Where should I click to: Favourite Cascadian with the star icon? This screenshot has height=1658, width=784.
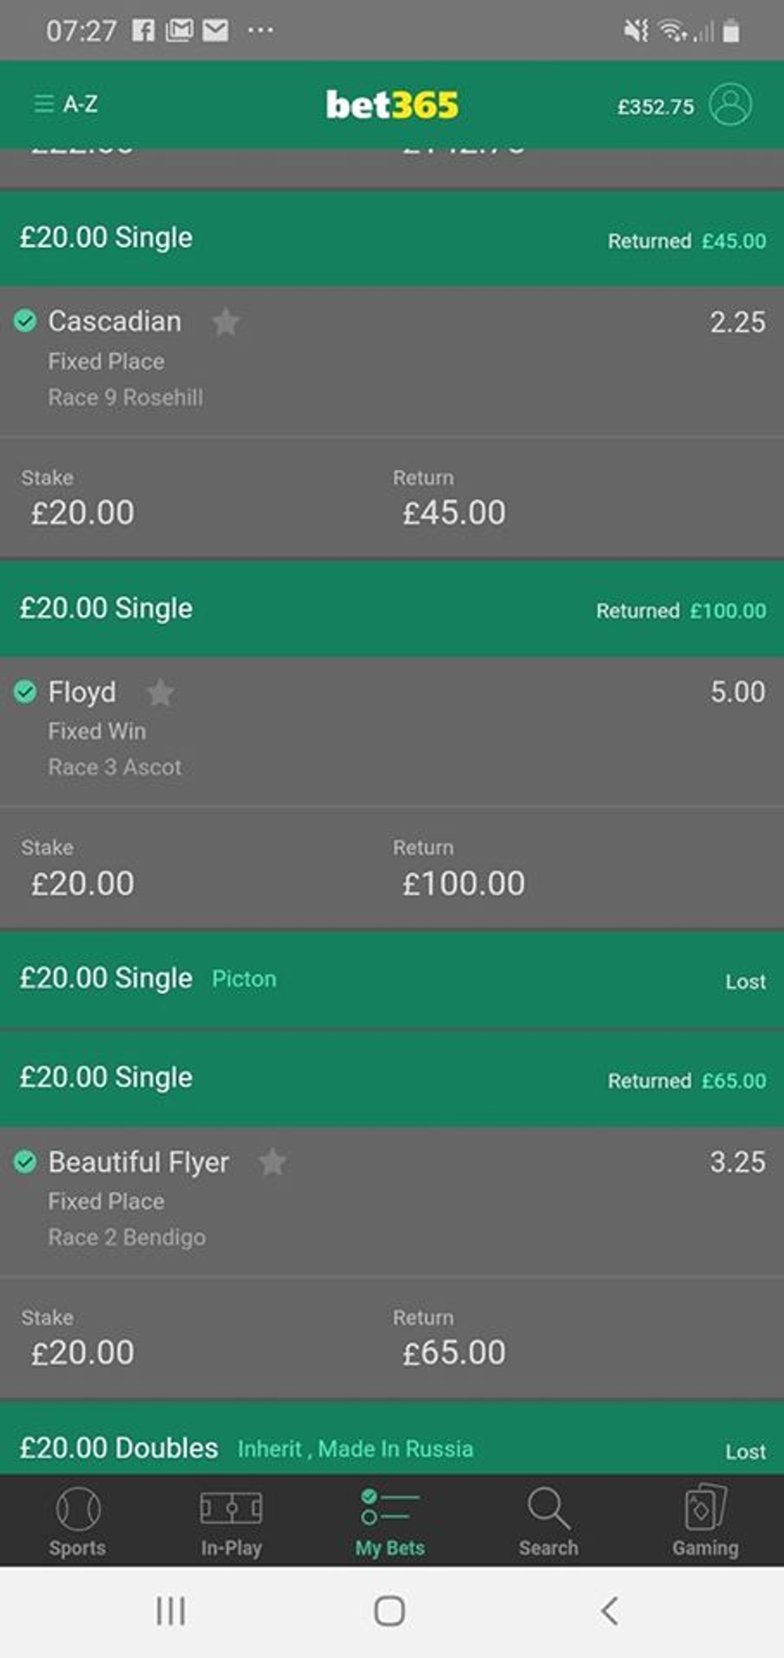[x=225, y=322]
